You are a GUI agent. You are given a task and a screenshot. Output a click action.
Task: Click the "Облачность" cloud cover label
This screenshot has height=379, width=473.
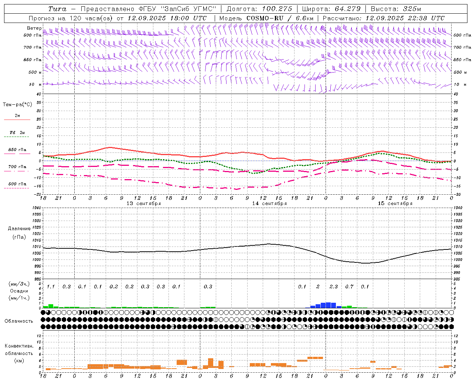click(x=19, y=321)
